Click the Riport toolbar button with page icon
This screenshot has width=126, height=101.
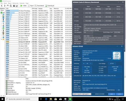pyautogui.click(x=31, y=6)
